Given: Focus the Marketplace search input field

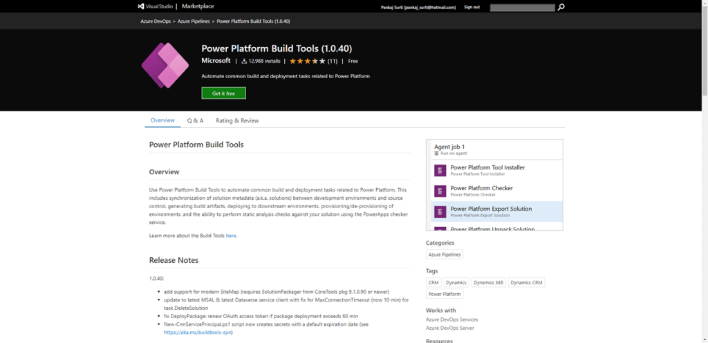Looking at the screenshot, I should (522, 8).
